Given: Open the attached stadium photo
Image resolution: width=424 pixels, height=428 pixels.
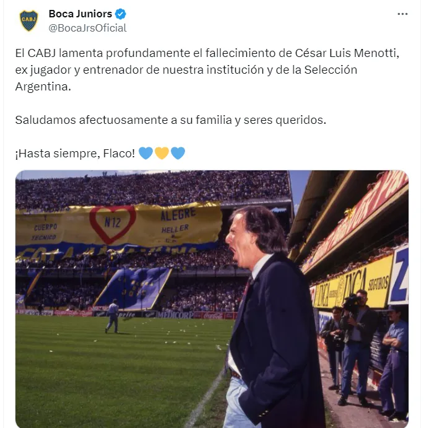Looking at the screenshot, I should point(212,299).
